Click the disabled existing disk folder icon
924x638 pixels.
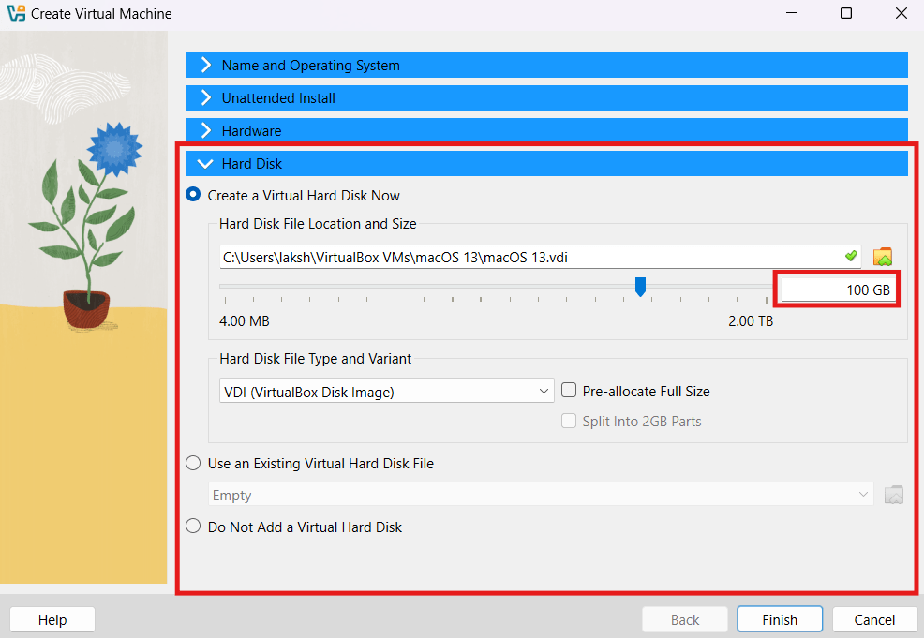click(x=893, y=496)
